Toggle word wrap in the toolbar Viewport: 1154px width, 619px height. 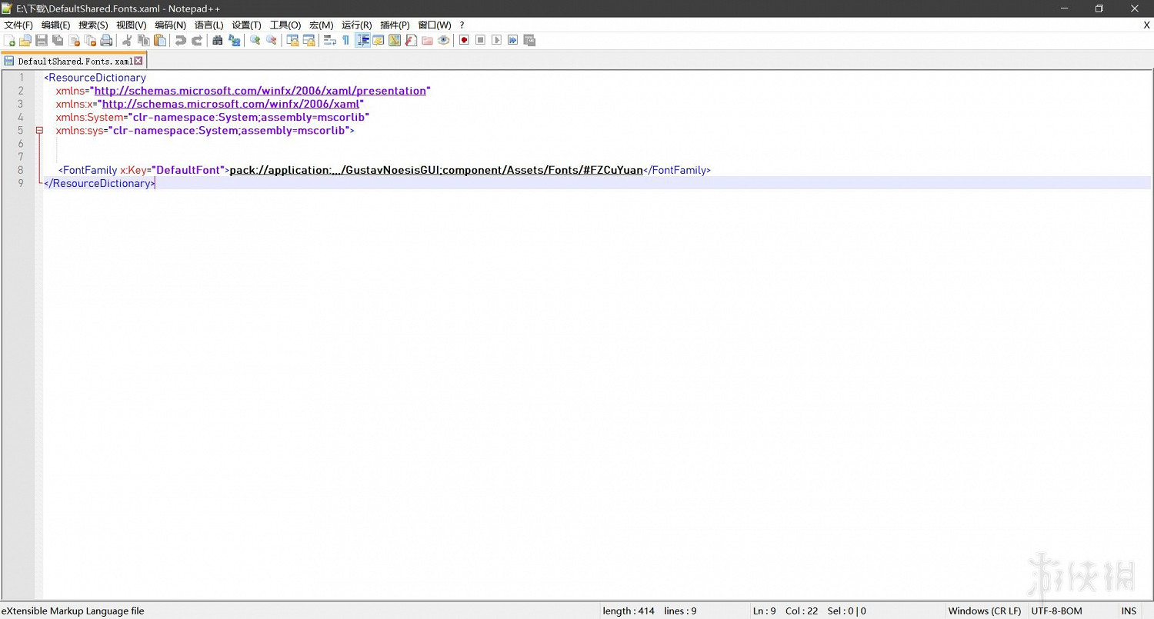click(x=329, y=40)
